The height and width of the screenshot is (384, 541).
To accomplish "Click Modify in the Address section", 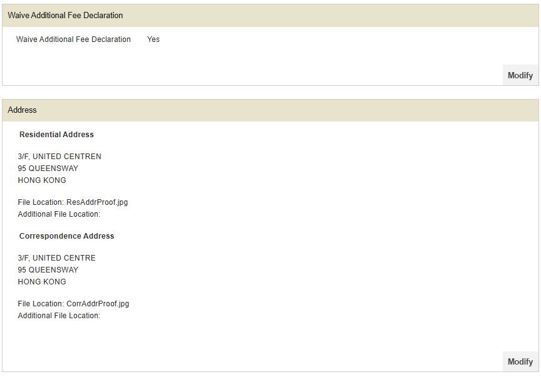I will click(x=520, y=361).
